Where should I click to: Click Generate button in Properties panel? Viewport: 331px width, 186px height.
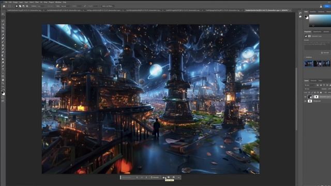pyautogui.click(x=325, y=53)
